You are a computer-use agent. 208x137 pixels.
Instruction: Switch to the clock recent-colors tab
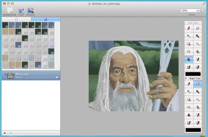[x=16, y=19]
